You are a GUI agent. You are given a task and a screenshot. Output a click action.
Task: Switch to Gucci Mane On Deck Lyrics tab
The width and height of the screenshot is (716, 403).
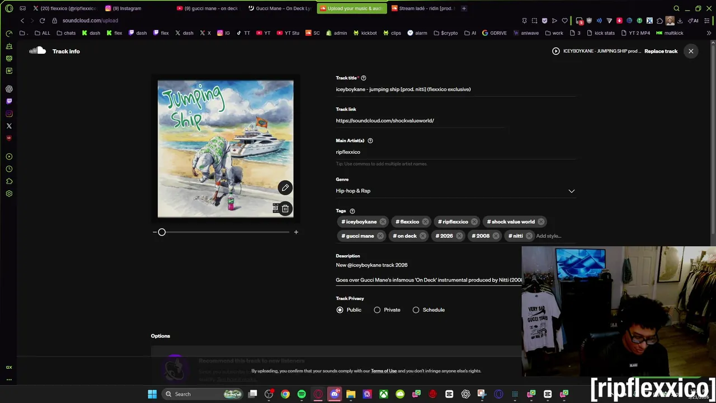[x=280, y=8]
